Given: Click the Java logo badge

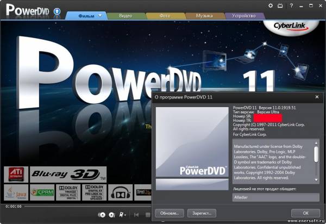Looking at the screenshot, I should point(16,192).
